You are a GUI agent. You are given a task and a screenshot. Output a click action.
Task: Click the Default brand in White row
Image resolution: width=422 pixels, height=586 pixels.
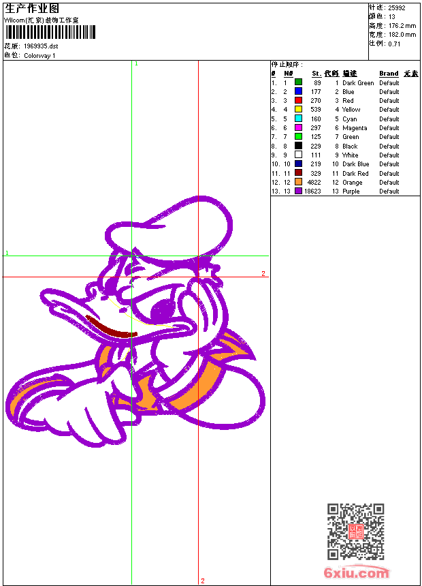click(389, 155)
